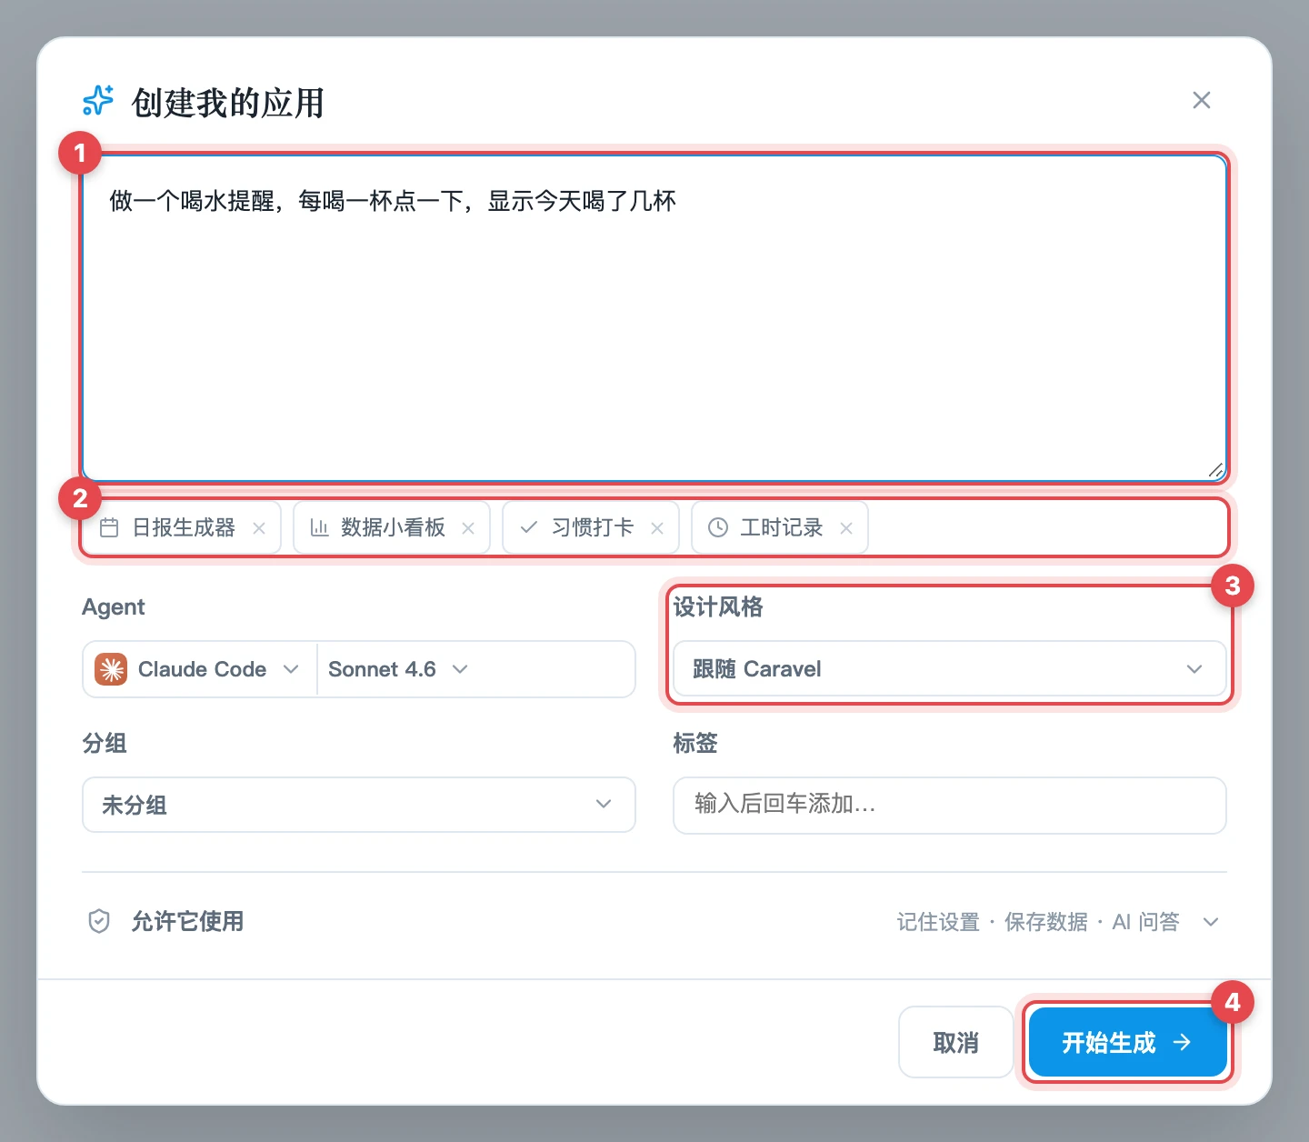Click the shield icon beside 允许它使用
The height and width of the screenshot is (1142, 1309).
pos(99,922)
